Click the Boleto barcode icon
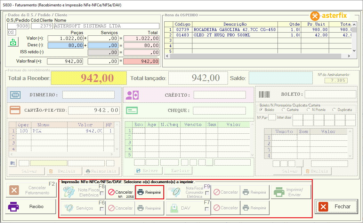This screenshot has width=363, height=223. tap(264, 94)
